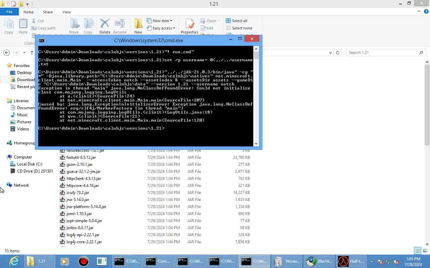The width and height of the screenshot is (430, 268).
Task: Open Explorer Help question mark icon
Action: (x=426, y=11)
